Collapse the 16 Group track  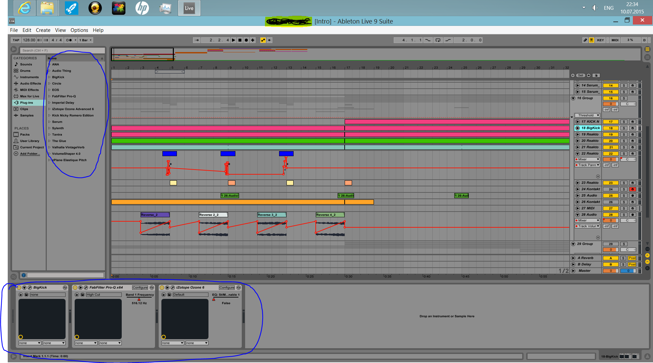(573, 98)
